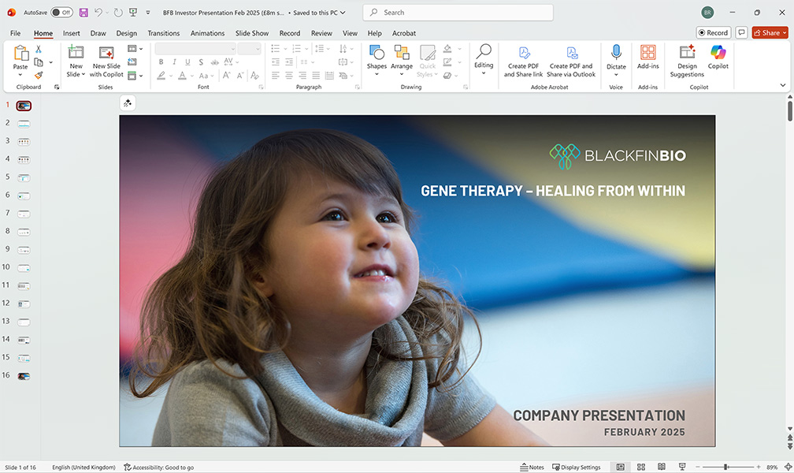794x473 pixels.
Task: Toggle the Notes pane in status bar
Action: point(532,467)
